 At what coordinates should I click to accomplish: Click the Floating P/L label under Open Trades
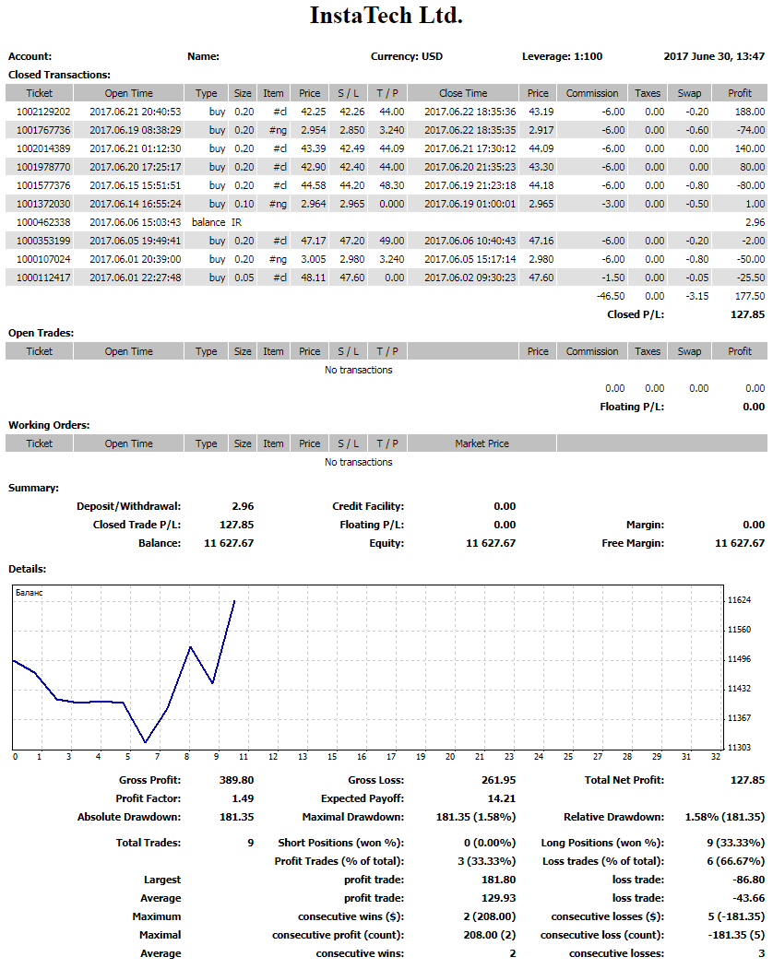pyautogui.click(x=632, y=407)
